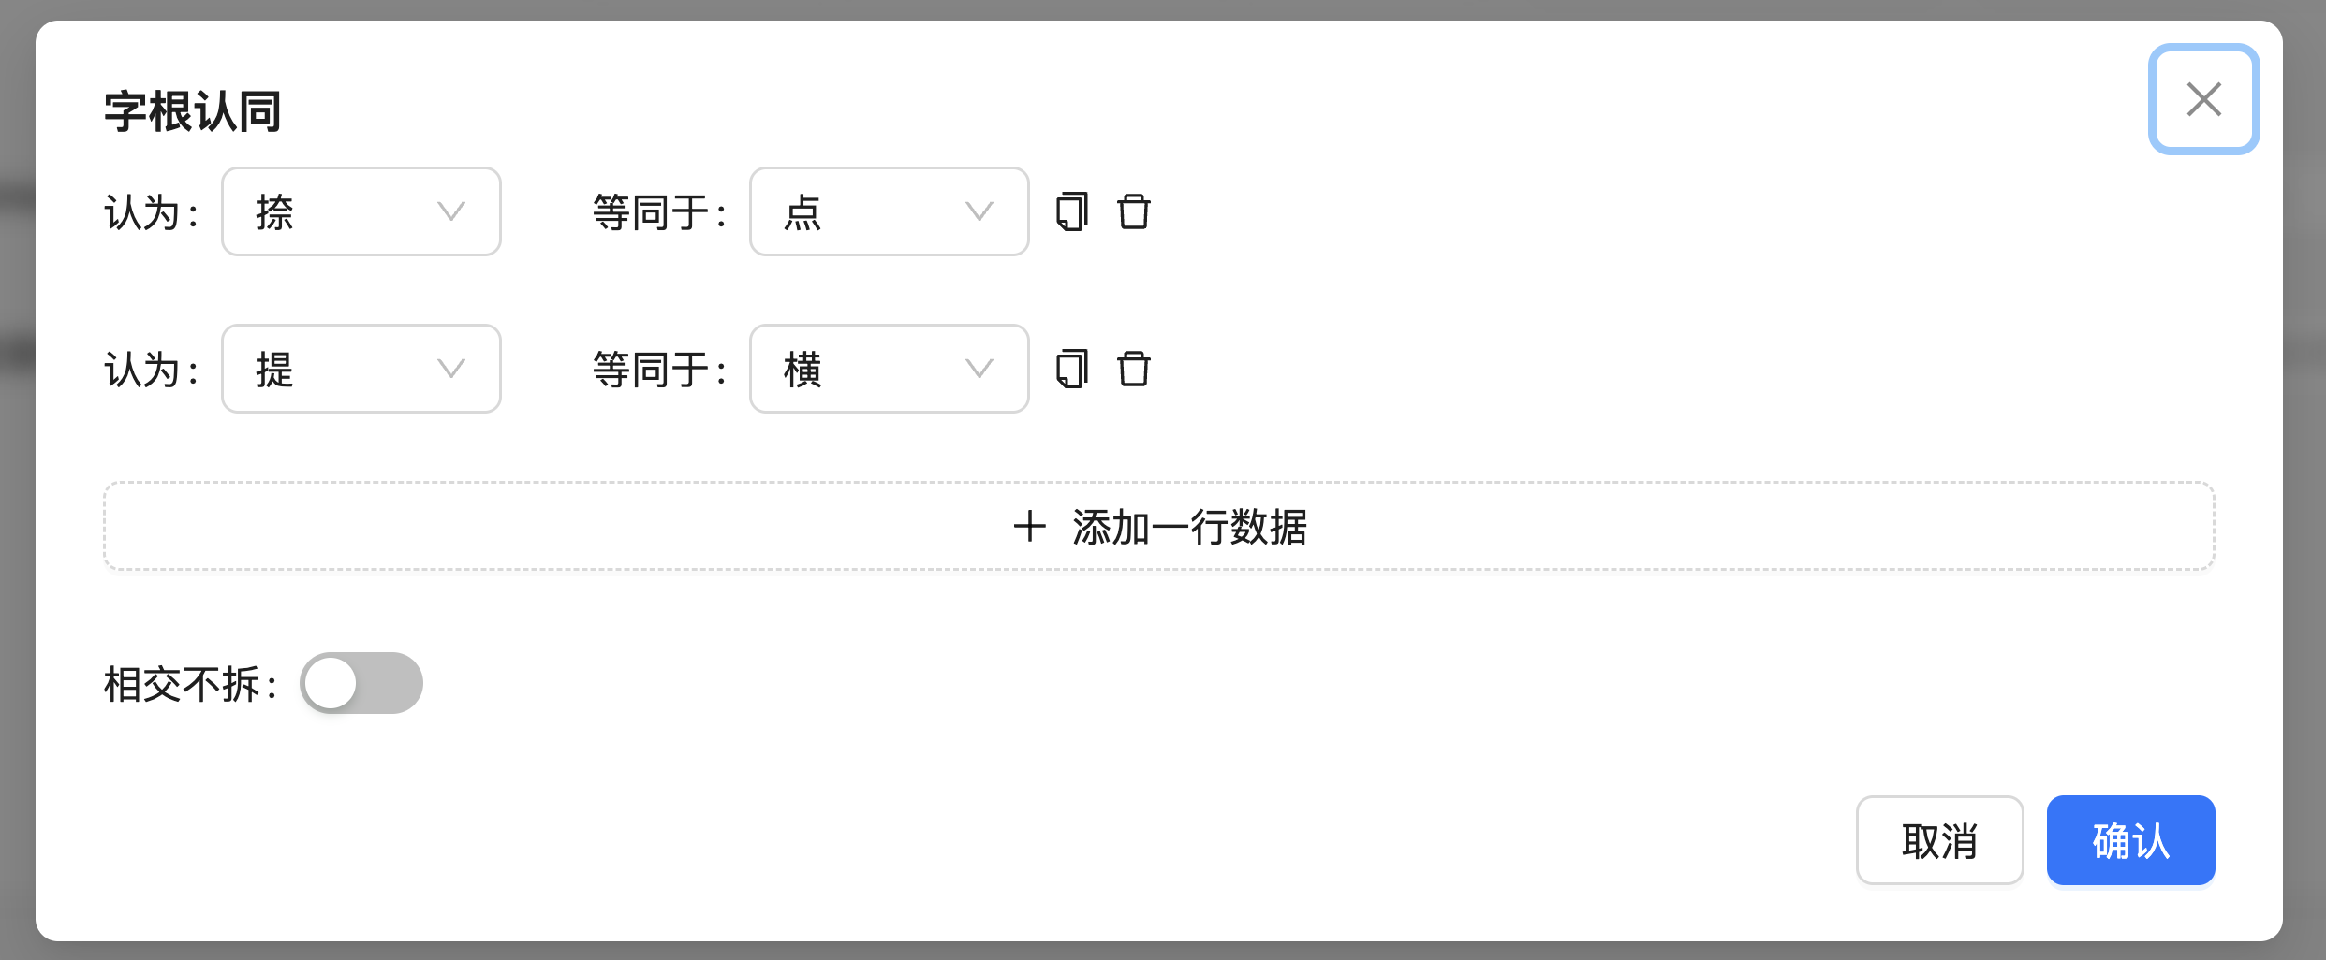This screenshot has height=960, width=2326.
Task: Copy the 捺 equals 点 row
Action: [x=1072, y=211]
